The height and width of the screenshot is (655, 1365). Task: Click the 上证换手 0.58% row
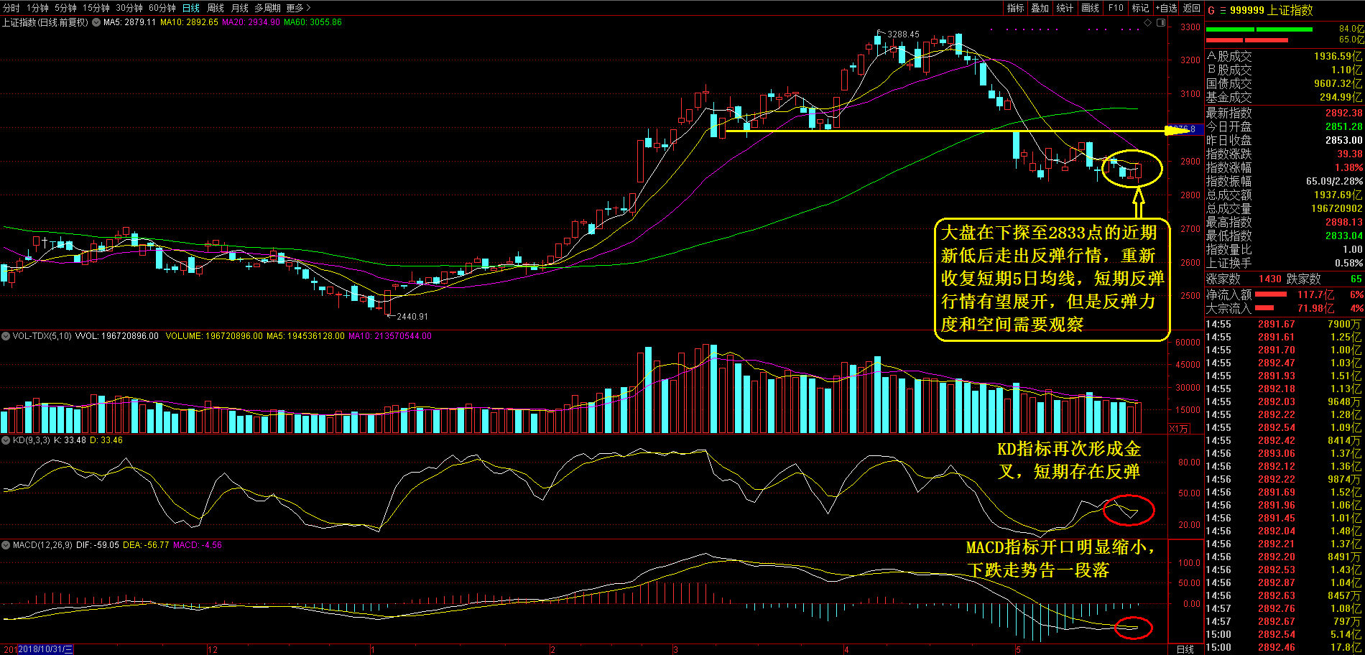pyautogui.click(x=1285, y=263)
